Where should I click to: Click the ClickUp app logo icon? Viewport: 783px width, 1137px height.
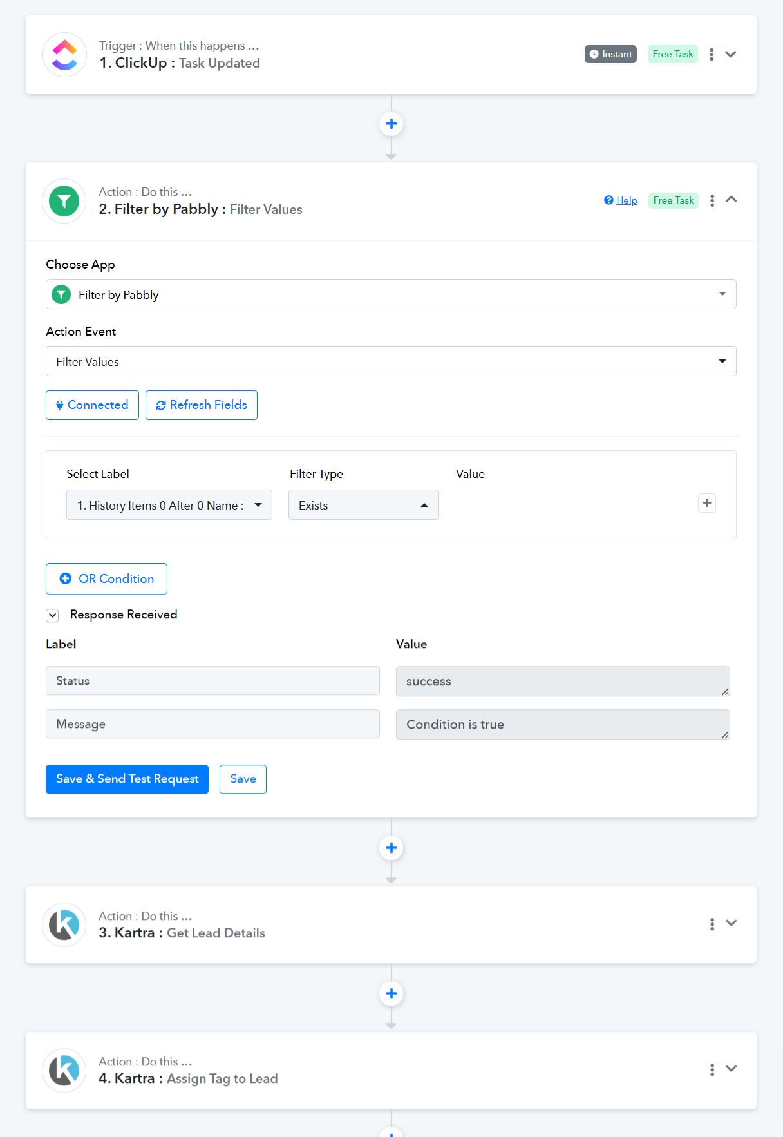(64, 55)
